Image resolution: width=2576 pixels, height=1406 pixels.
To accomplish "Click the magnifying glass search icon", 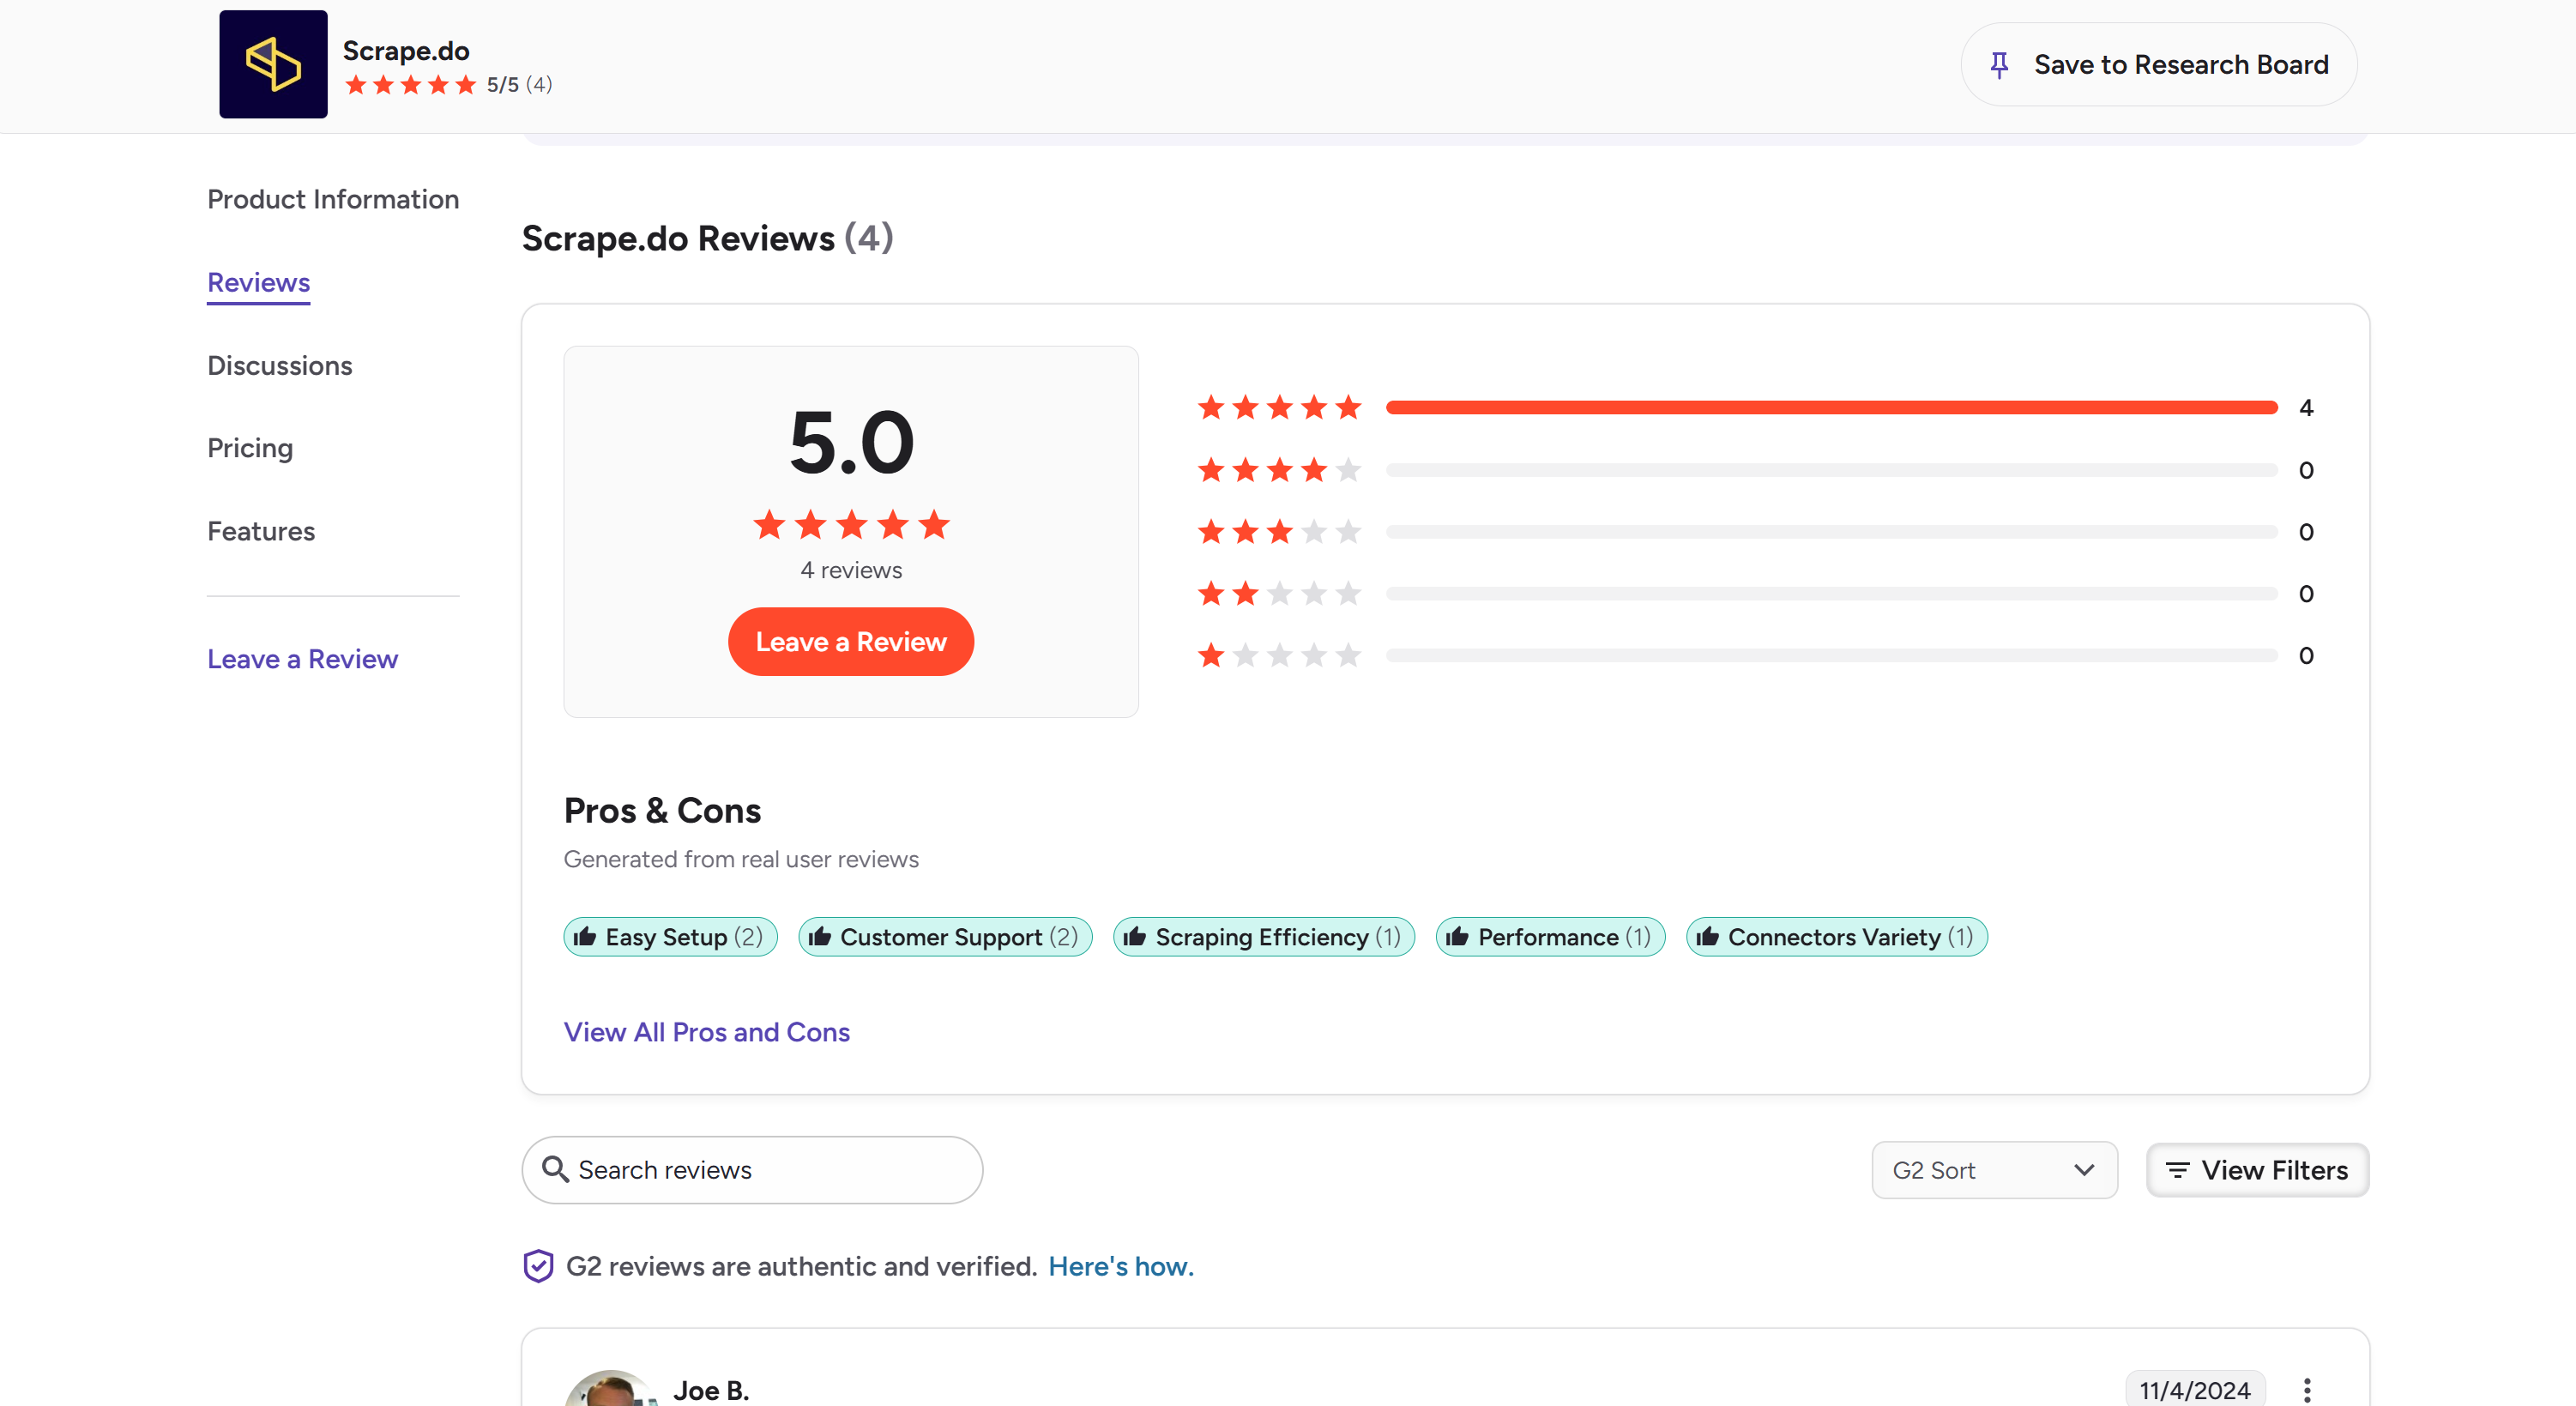I will (555, 1169).
